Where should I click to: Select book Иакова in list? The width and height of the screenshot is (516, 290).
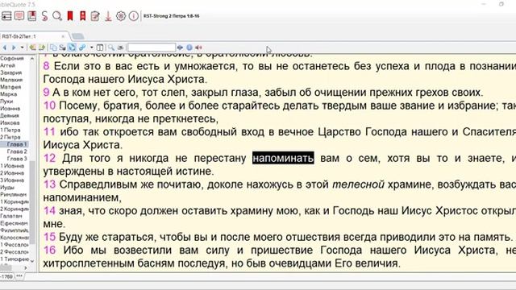(x=10, y=123)
